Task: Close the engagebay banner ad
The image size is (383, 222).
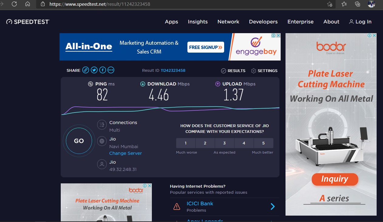Action: coord(278,36)
